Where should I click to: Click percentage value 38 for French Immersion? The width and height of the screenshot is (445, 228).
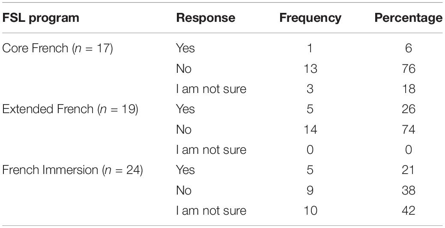(409, 190)
